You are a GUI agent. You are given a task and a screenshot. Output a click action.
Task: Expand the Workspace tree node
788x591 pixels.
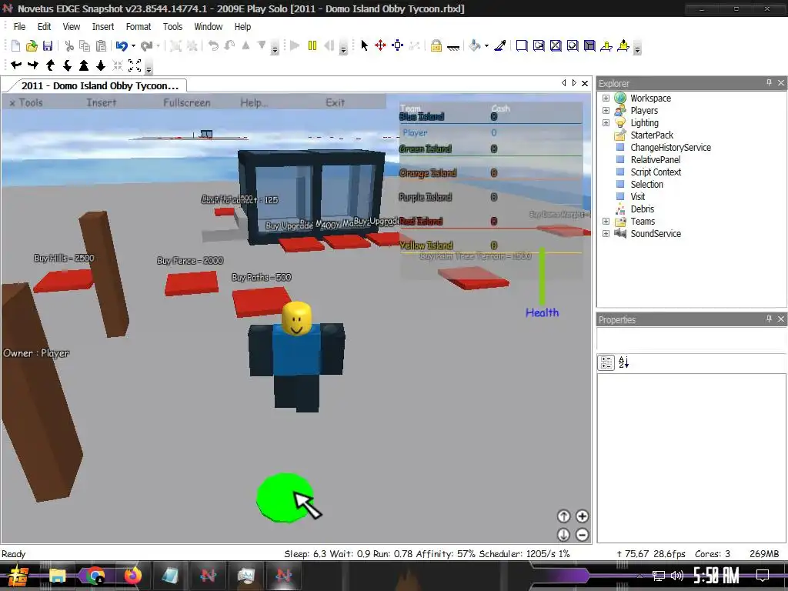tap(606, 98)
